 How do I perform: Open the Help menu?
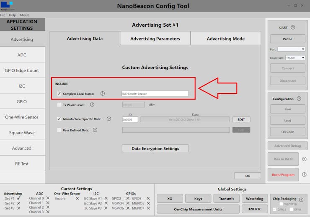click(12, 15)
